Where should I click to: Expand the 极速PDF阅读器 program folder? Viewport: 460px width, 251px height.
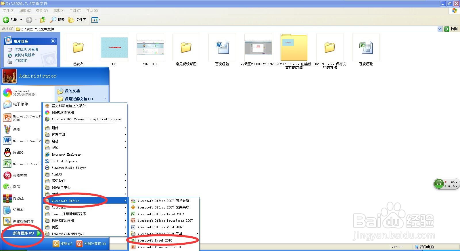tap(85, 221)
